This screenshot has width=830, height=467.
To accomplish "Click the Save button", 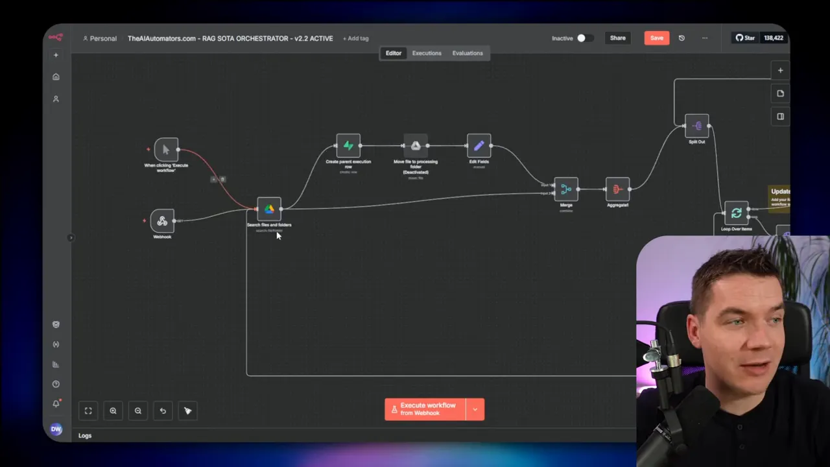I will point(657,38).
